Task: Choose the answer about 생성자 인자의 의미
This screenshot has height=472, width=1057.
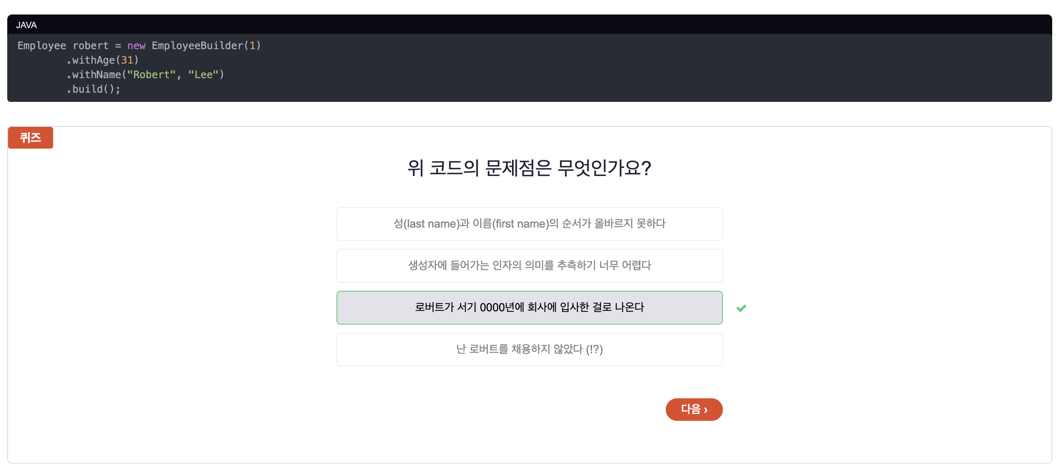Action: point(529,265)
